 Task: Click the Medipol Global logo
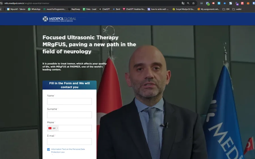[x=59, y=19]
